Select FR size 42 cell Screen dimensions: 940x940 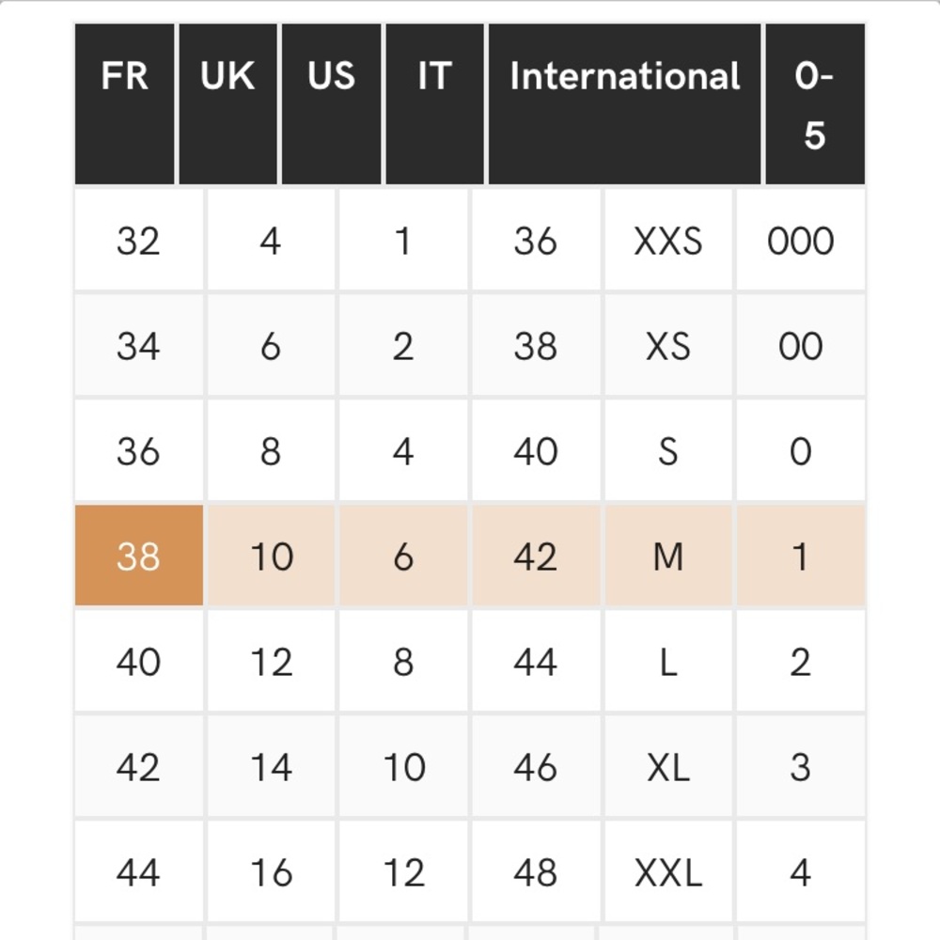click(x=139, y=767)
